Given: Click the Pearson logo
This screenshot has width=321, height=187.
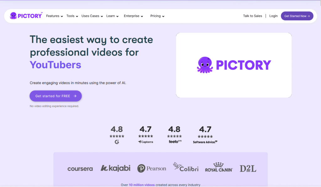Looking at the screenshot, I should click(x=152, y=168).
